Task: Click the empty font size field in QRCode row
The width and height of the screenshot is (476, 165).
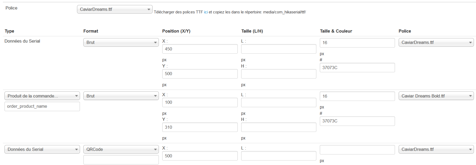Action: [x=357, y=150]
